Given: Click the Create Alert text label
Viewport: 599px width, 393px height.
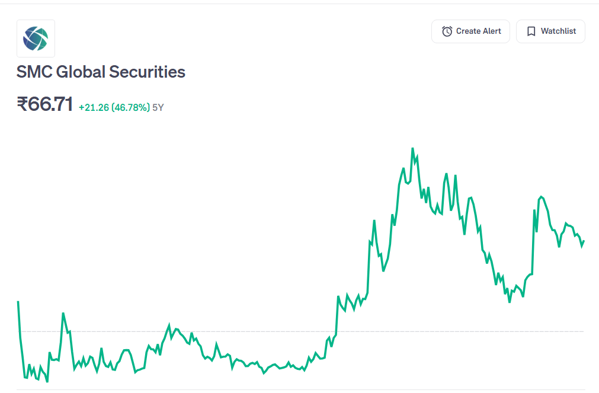Looking at the screenshot, I should (478, 31).
